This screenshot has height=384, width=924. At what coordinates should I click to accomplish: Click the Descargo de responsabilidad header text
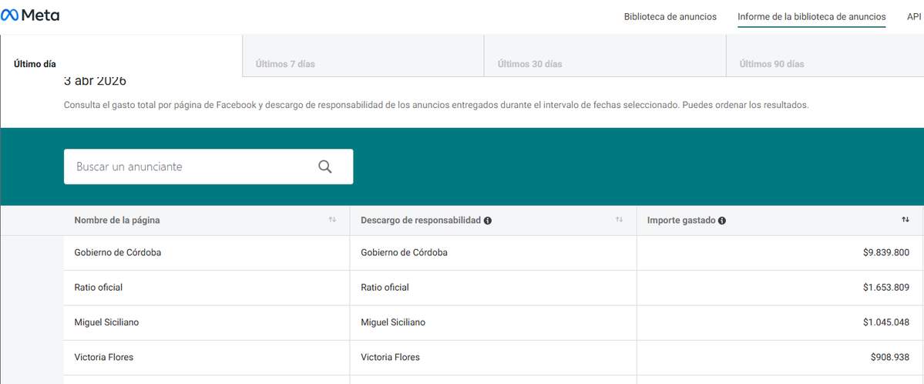pyautogui.click(x=421, y=220)
